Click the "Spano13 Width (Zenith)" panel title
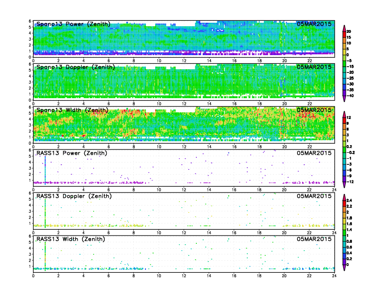The height and width of the screenshot is (296, 384). tap(72, 110)
